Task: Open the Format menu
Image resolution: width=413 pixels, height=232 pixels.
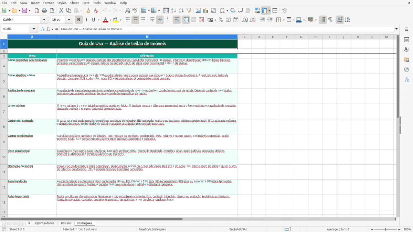Action: click(48, 3)
